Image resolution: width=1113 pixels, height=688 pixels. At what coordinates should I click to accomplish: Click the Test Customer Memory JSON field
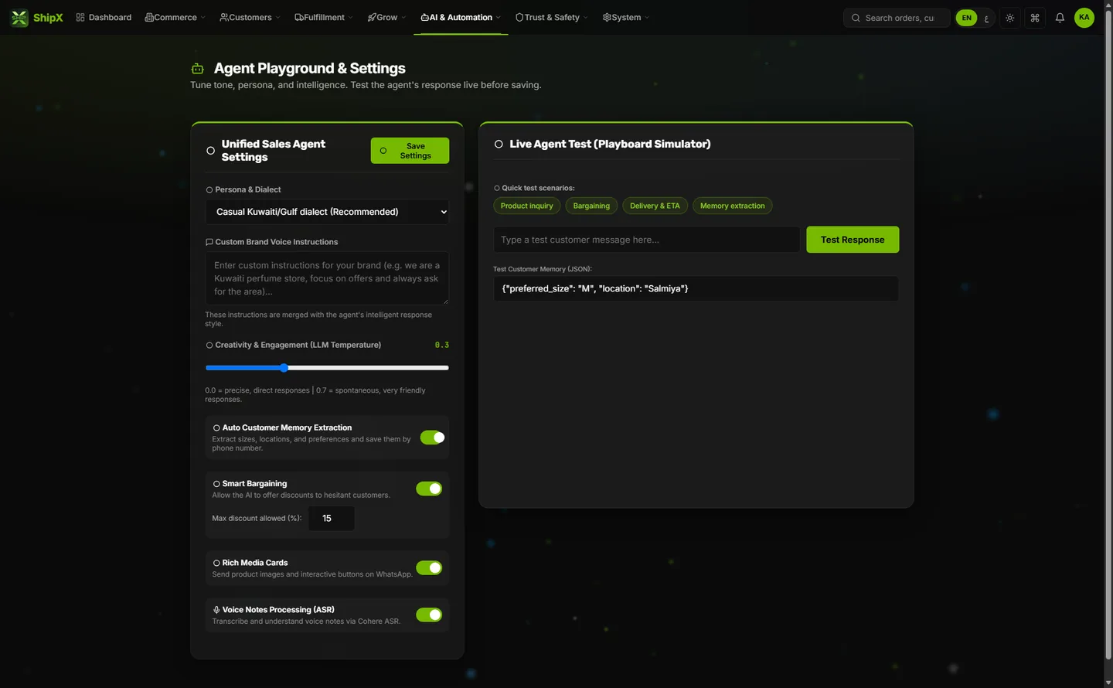(x=696, y=288)
